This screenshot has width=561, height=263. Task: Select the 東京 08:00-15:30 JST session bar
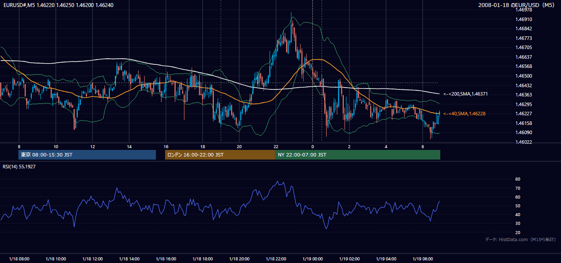pyautogui.click(x=87, y=155)
